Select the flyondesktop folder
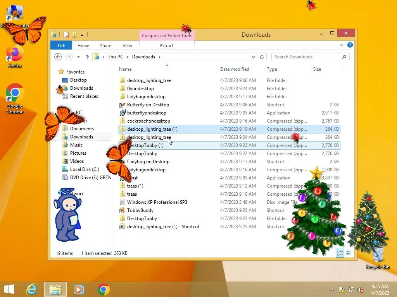The image size is (397, 297). (x=140, y=89)
